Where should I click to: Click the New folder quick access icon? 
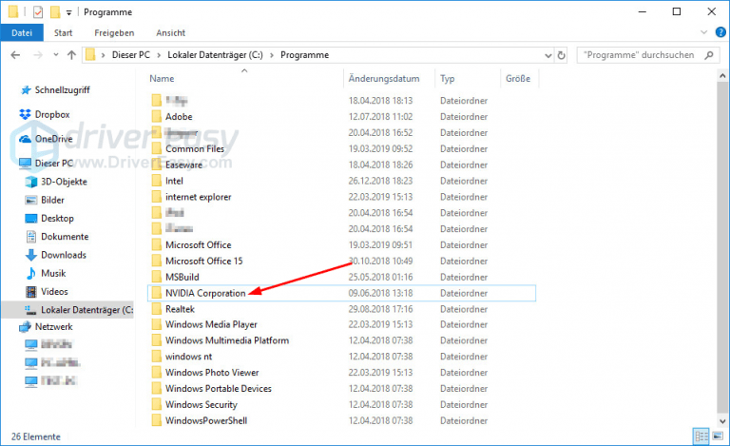(55, 12)
